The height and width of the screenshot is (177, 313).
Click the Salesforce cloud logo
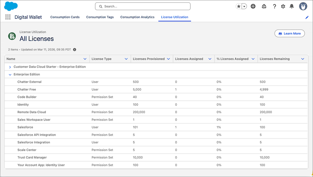(x=11, y=6)
